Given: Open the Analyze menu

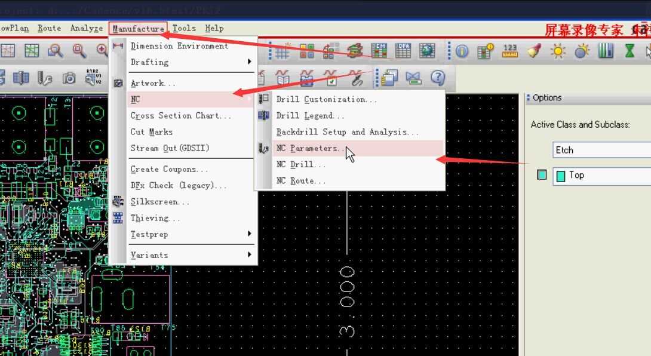Looking at the screenshot, I should coord(87,28).
